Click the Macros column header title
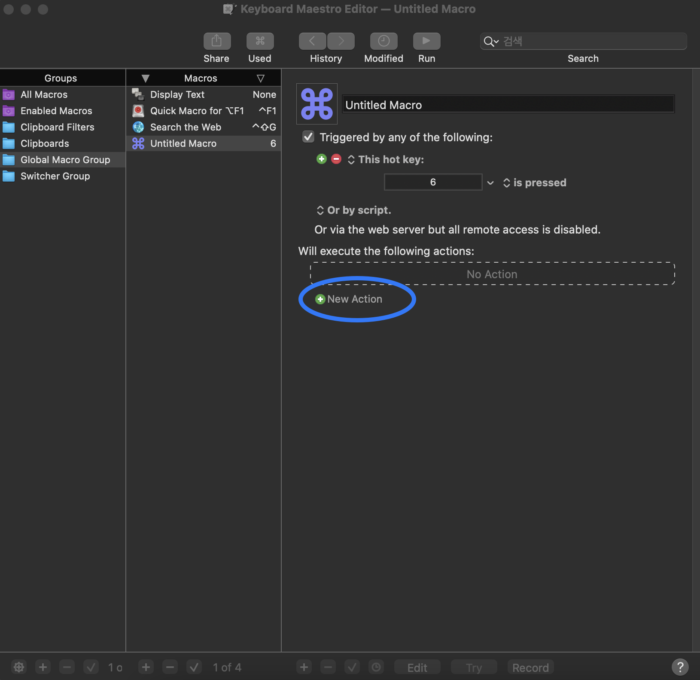Viewport: 700px width, 680px height. pyautogui.click(x=201, y=78)
